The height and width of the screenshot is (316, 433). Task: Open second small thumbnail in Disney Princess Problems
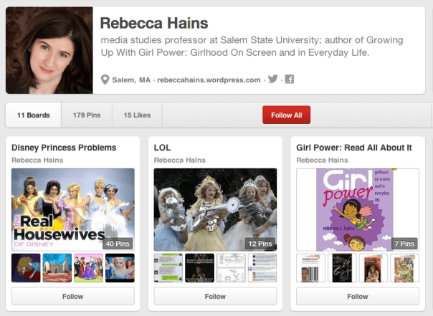(57, 268)
